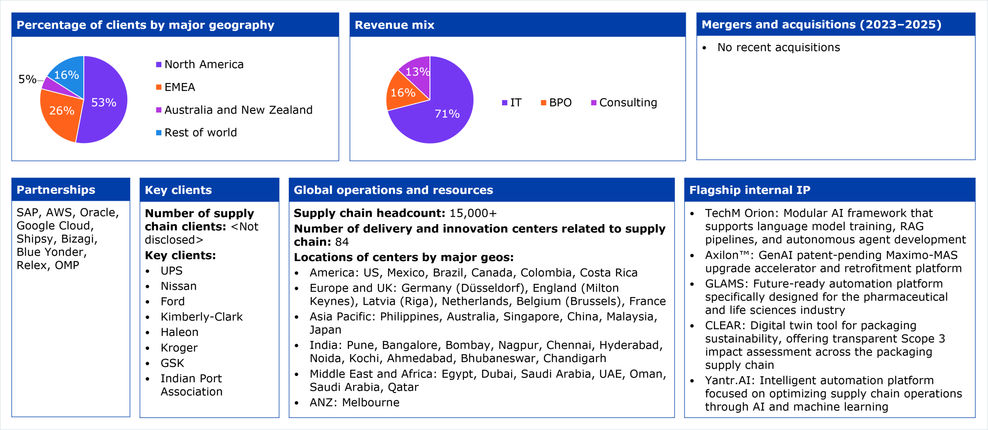Screen dimensions: 988x430
Task: Click the IT legend swatch
Action: pyautogui.click(x=504, y=103)
